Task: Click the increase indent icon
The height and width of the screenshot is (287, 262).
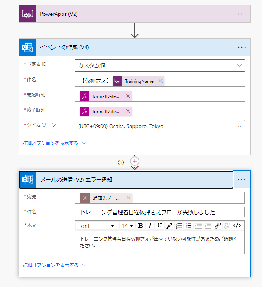Action: [199, 226]
